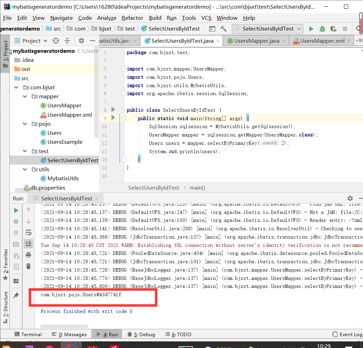The image size is (363, 348).
Task: Open the Terminal tool window
Action: pos(28,334)
